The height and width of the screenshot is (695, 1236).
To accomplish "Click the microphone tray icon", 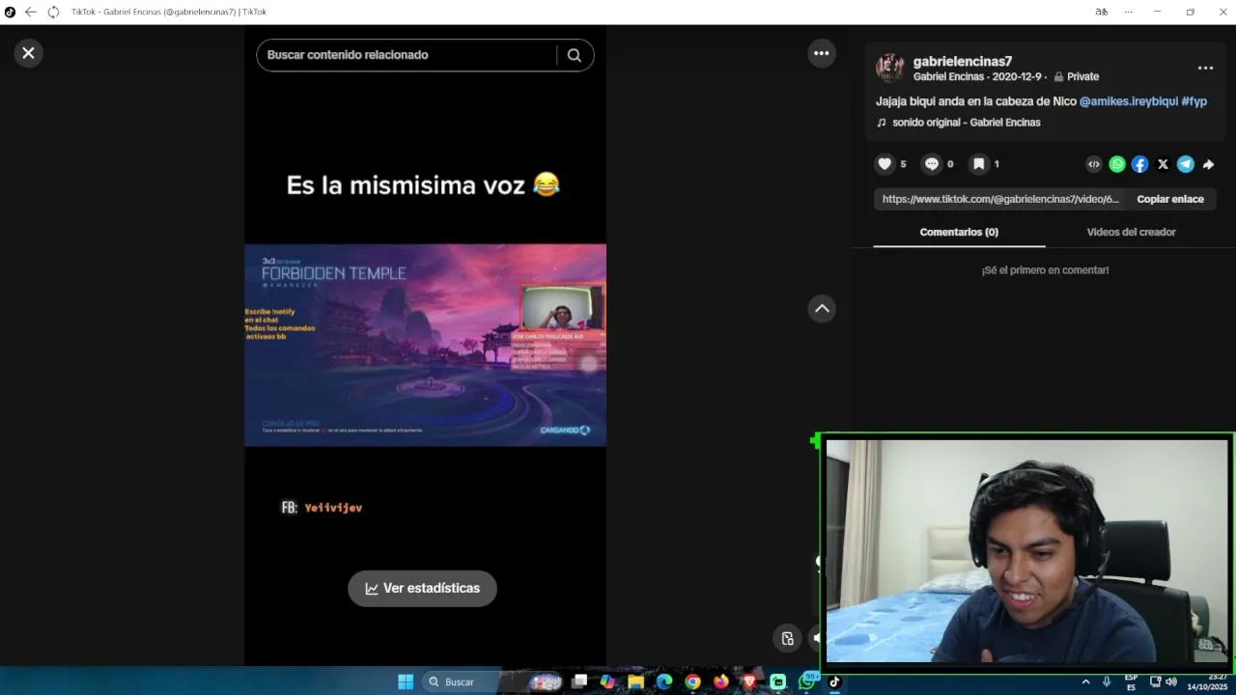I will tap(1107, 681).
